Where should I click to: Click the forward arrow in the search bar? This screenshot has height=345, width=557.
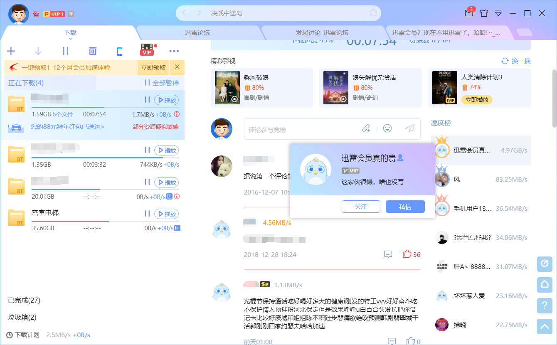click(199, 13)
